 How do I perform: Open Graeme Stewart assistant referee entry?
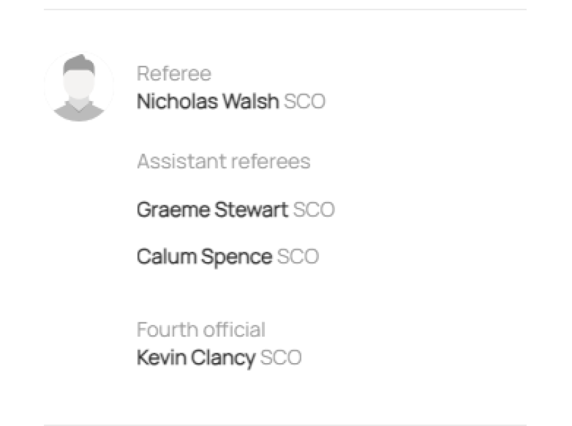(x=213, y=210)
